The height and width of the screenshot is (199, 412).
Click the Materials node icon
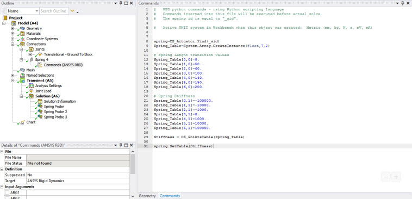point(23,34)
